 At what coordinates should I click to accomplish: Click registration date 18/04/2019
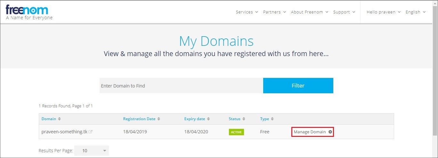click(x=135, y=132)
